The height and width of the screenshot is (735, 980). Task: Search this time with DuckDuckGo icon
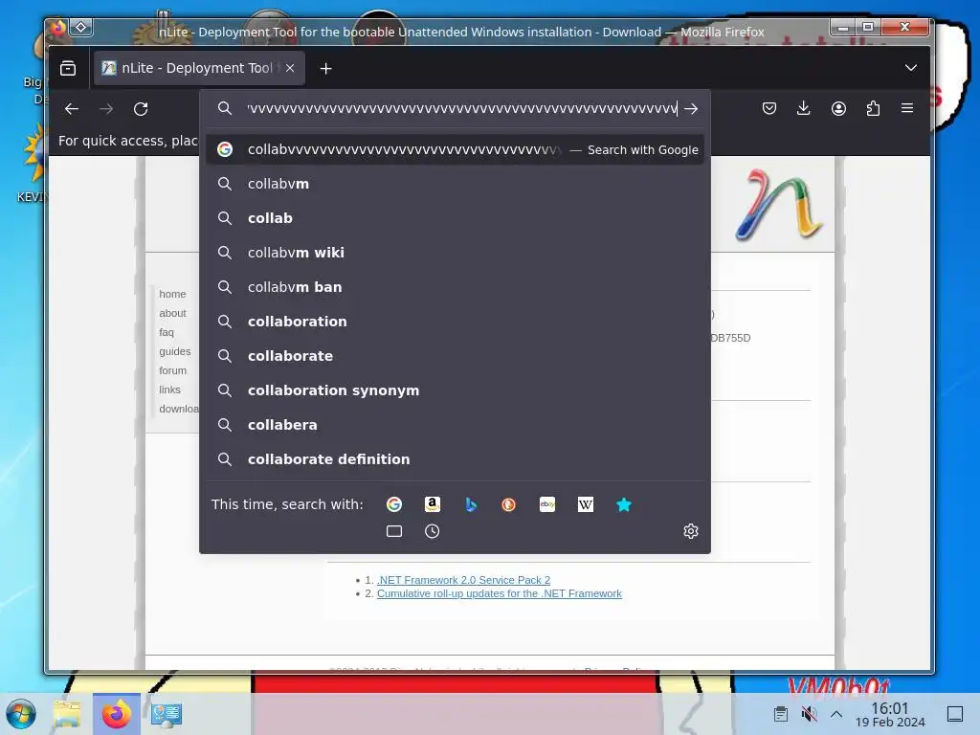pos(509,504)
